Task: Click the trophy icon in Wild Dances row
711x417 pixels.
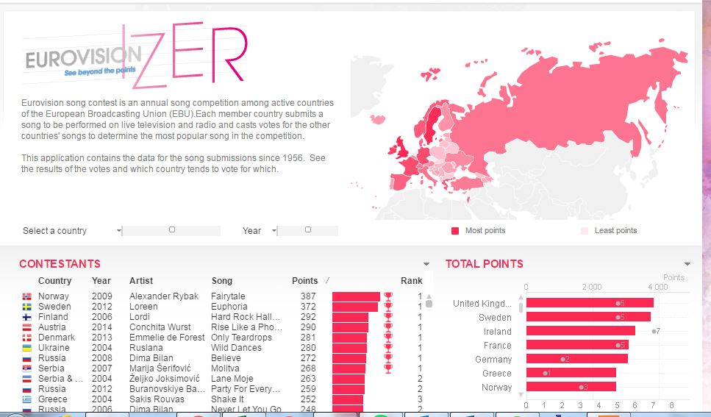Action: [x=388, y=348]
